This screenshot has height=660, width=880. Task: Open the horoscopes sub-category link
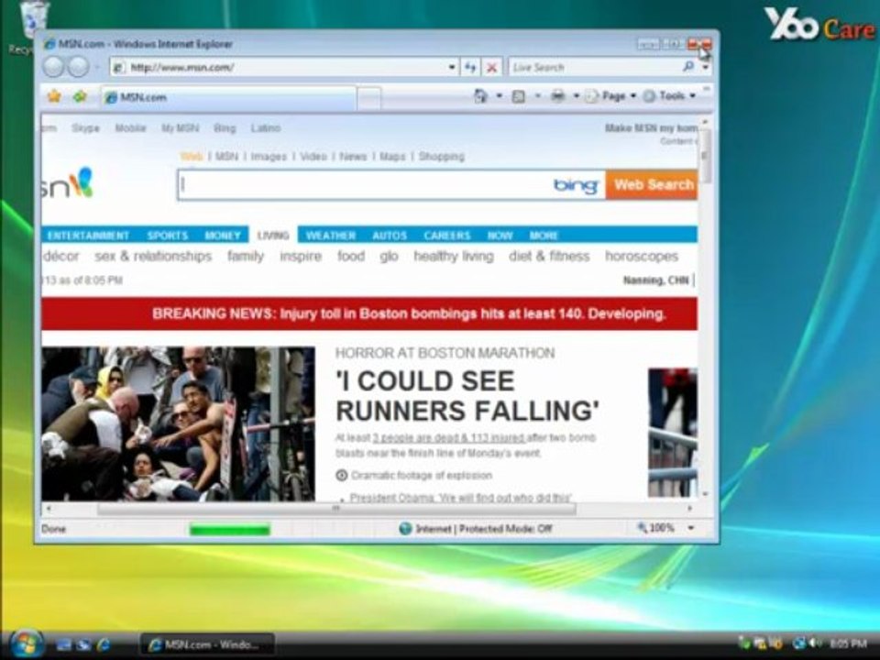(x=642, y=256)
